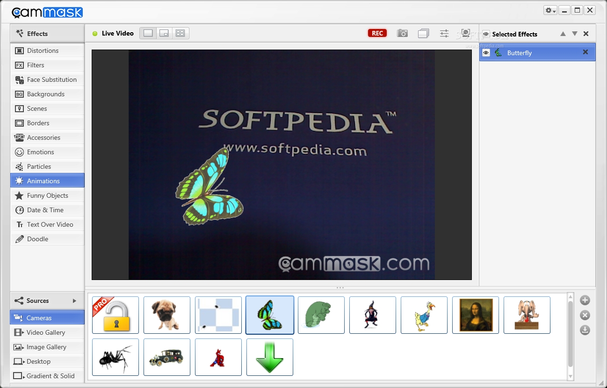The width and height of the screenshot is (607, 388).
Task: Select Text Over Video category
Action: click(47, 224)
